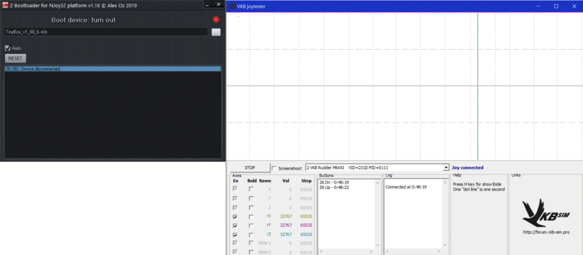Image resolution: width=583 pixels, height=255 pixels.
Task: Click left arrow of Log horizontal scrollbar
Action: click(388, 252)
